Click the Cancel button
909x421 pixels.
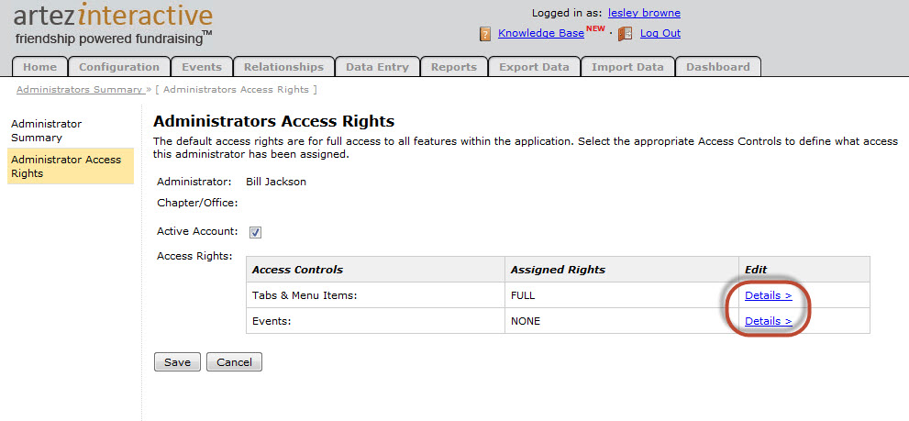coord(234,362)
